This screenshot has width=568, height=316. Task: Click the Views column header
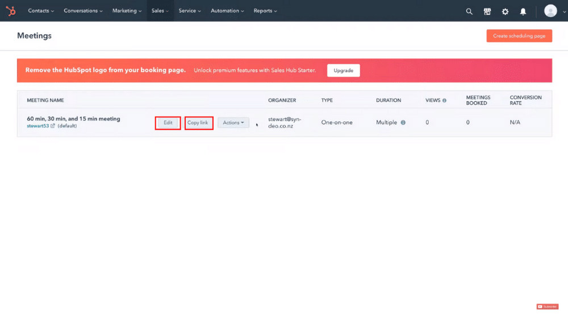point(432,101)
